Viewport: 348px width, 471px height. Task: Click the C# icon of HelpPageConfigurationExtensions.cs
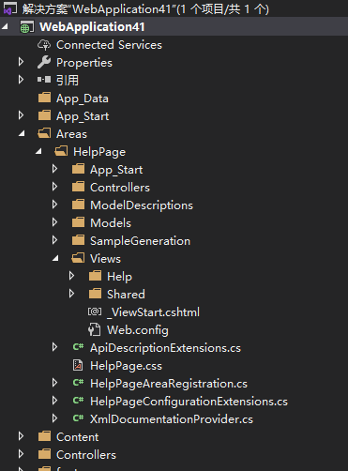pos(78,401)
